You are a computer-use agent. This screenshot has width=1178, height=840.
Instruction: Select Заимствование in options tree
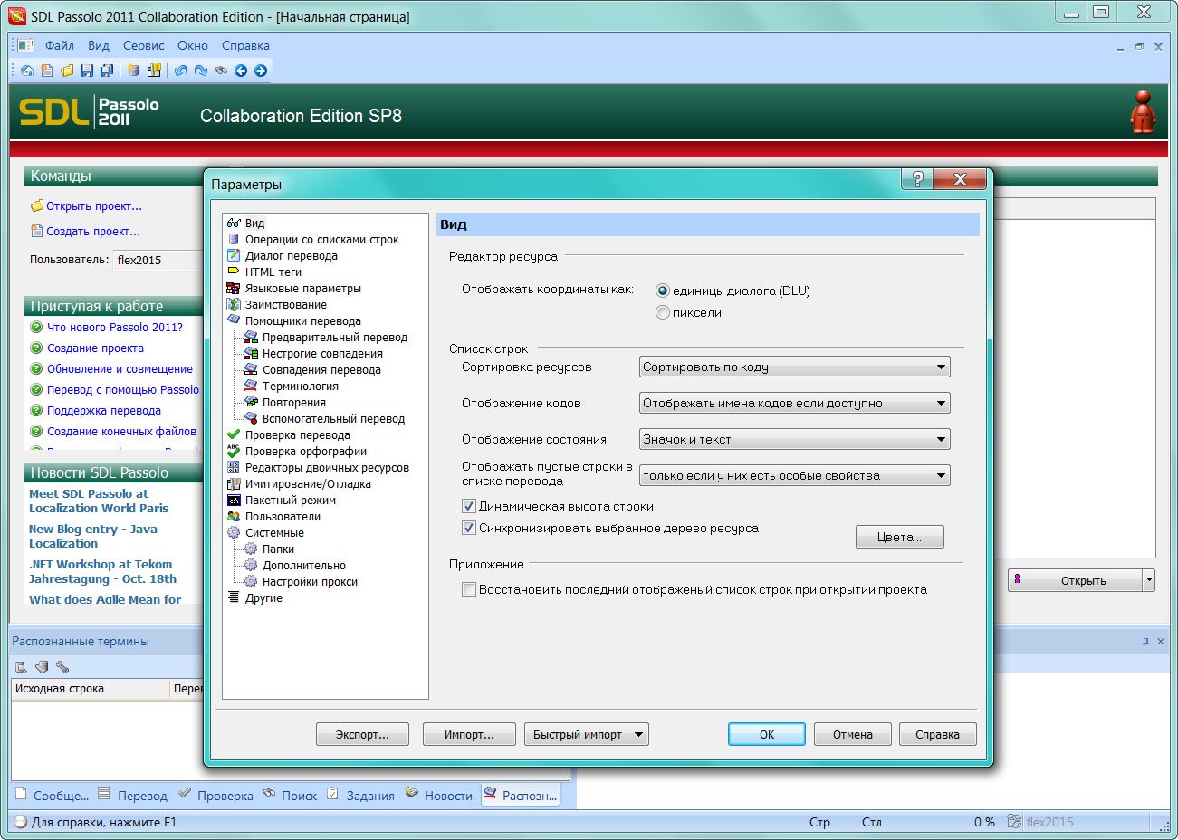285,304
